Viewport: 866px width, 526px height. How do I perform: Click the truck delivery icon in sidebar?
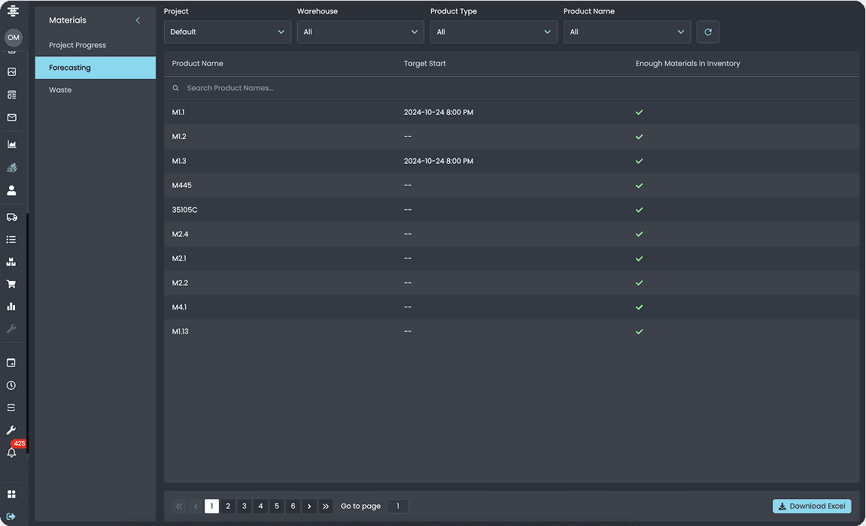coord(11,217)
